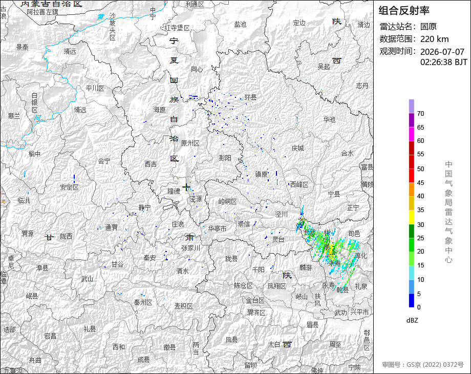Click the dBZ unit label below legend
471x374 pixels.
point(412,320)
